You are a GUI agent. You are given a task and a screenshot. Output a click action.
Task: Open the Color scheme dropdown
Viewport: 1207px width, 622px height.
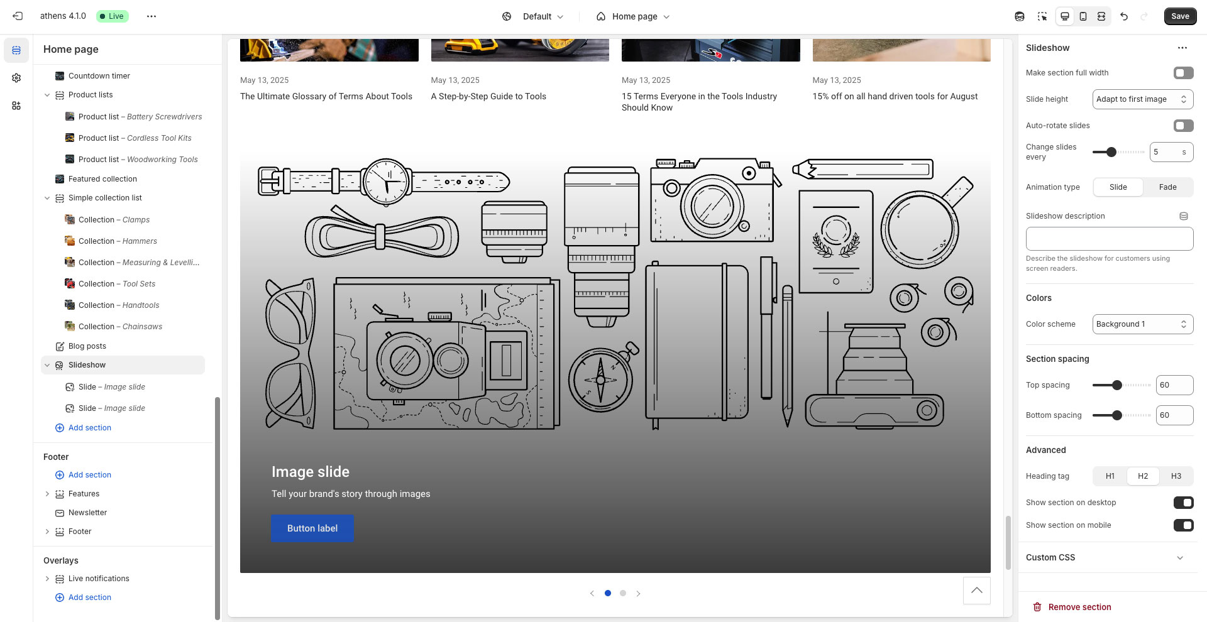[x=1143, y=324]
